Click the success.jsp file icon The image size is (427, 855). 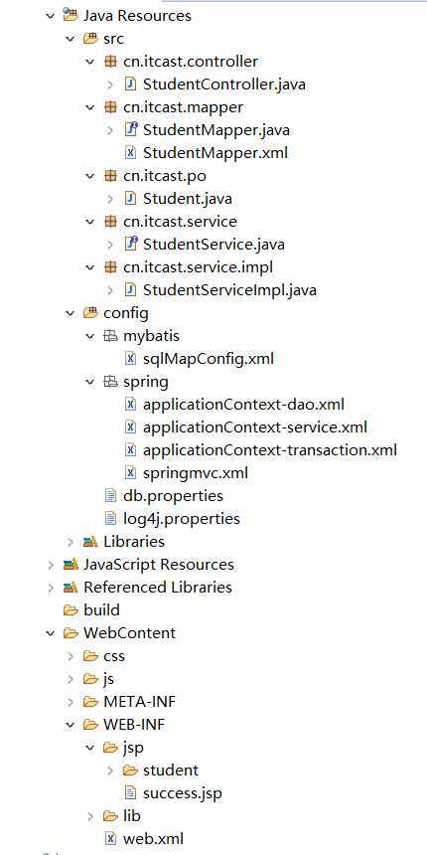point(130,792)
